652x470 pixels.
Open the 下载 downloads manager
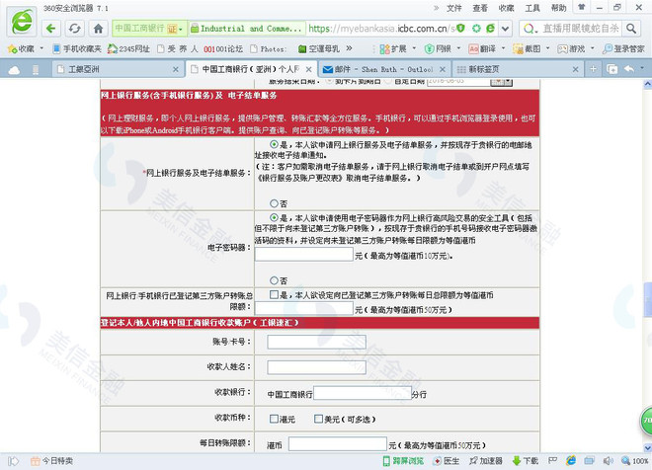click(x=526, y=461)
